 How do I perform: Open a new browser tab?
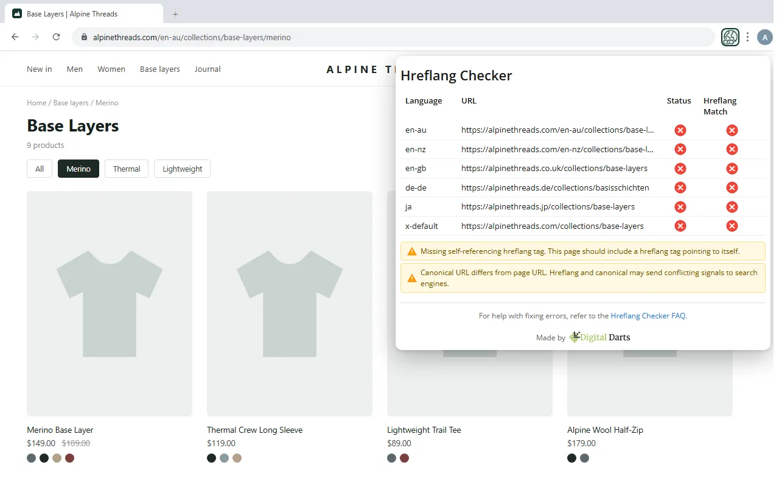[175, 13]
